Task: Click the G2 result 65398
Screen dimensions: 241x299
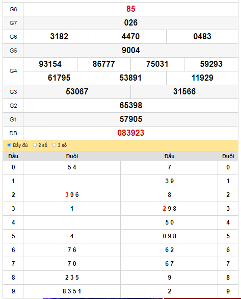Action: (x=131, y=105)
